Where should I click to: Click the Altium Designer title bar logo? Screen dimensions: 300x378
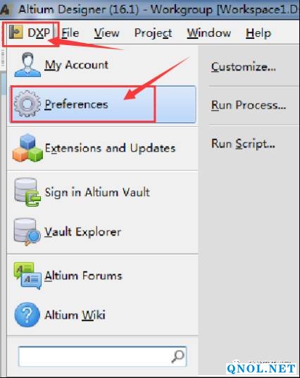coord(6,10)
